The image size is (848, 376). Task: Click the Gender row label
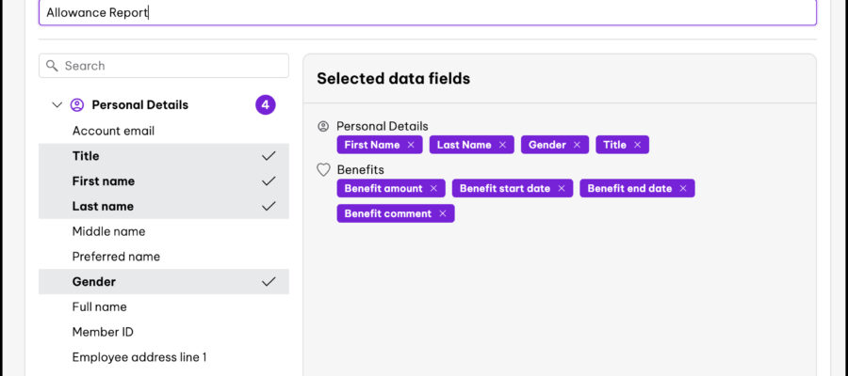(94, 282)
